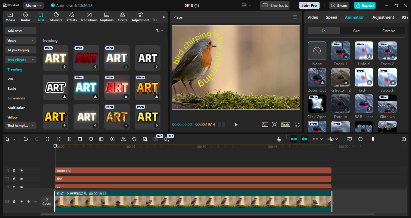Click the 'Add text' button
Viewport: 411px width, 218px height.
point(20,30)
